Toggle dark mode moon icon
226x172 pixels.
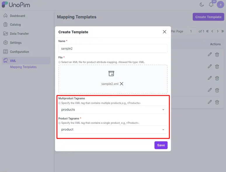coord(202,4)
